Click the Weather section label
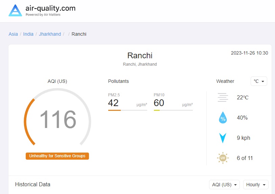275x194 pixels. (x=225, y=81)
